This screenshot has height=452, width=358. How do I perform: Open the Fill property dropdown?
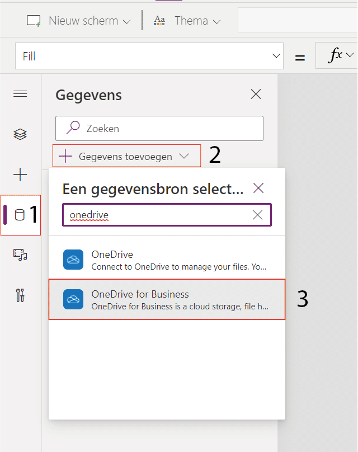click(276, 56)
